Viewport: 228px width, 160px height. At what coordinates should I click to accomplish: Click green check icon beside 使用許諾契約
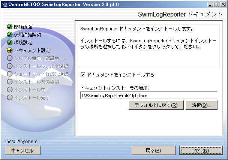coord(10,34)
